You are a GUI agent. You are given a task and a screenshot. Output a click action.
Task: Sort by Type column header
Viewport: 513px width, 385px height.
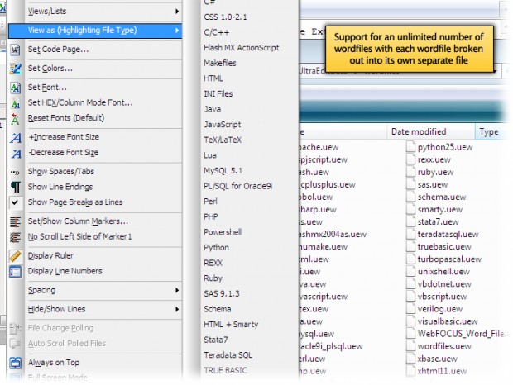coord(489,131)
